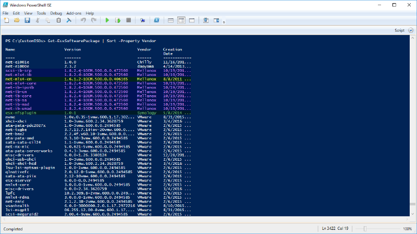
Task: Click the New script icon
Action: point(6,20)
